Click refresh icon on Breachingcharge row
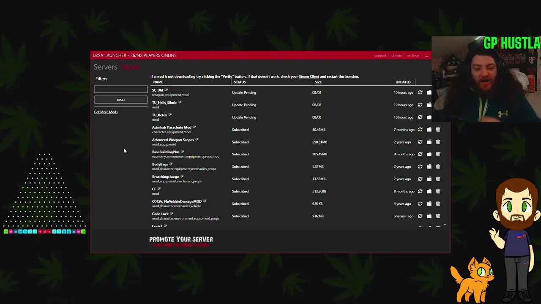 click(x=420, y=179)
